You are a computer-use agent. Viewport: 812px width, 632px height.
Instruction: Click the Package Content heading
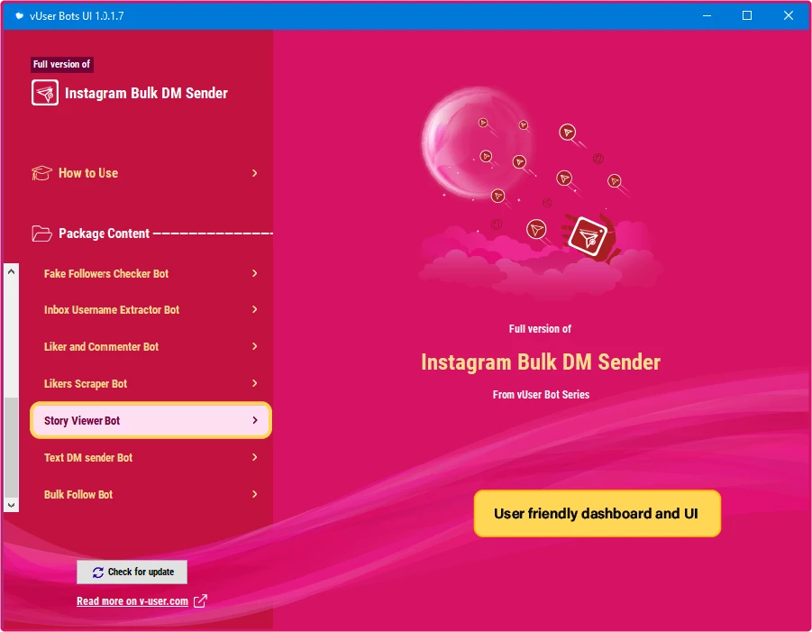click(104, 234)
